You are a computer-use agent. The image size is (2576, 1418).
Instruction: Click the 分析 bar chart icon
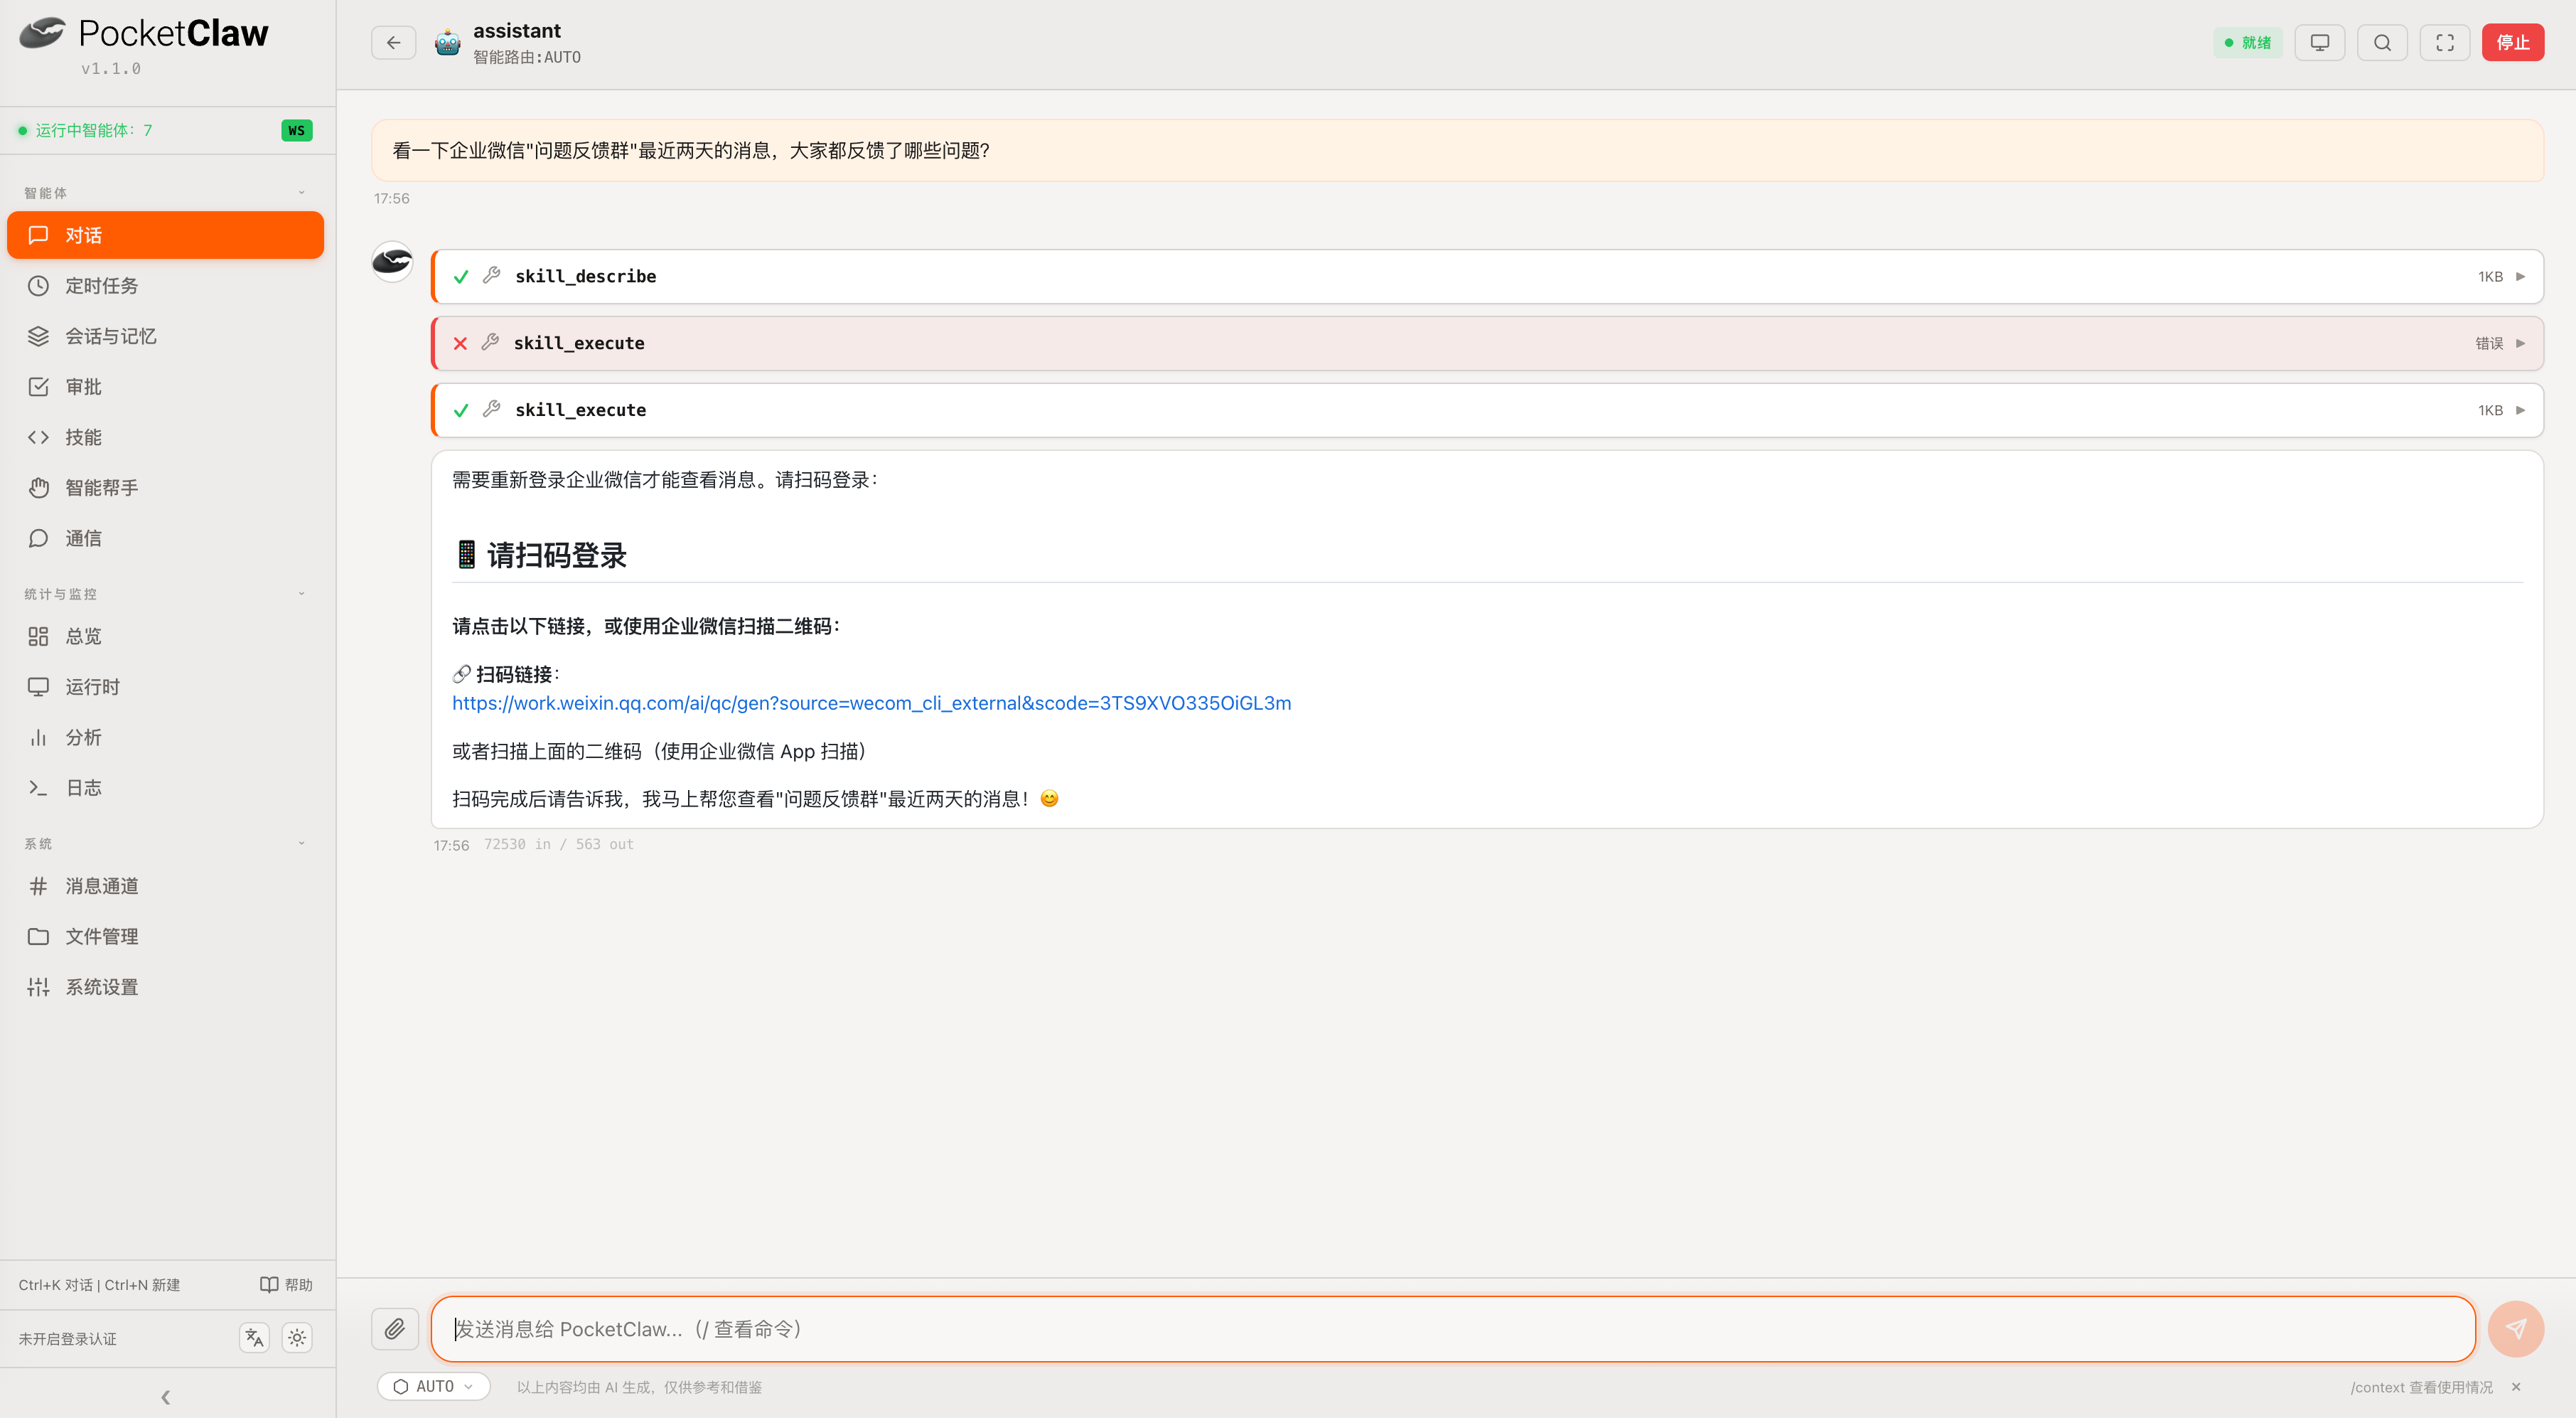pyautogui.click(x=38, y=737)
